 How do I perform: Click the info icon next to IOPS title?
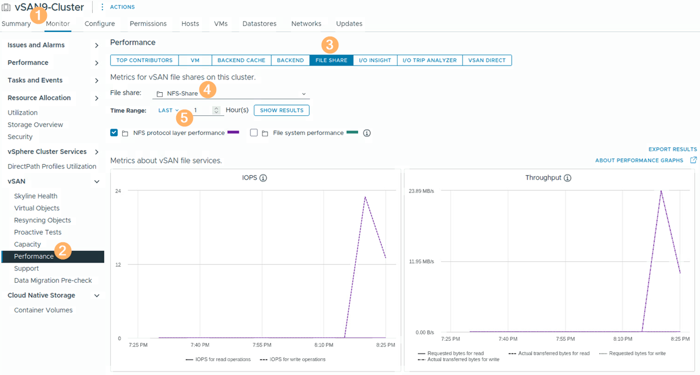click(263, 178)
